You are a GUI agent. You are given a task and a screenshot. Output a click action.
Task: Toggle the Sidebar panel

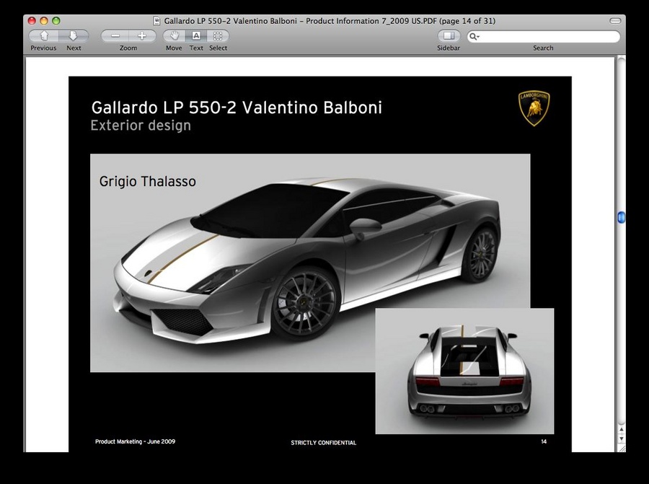tap(449, 36)
